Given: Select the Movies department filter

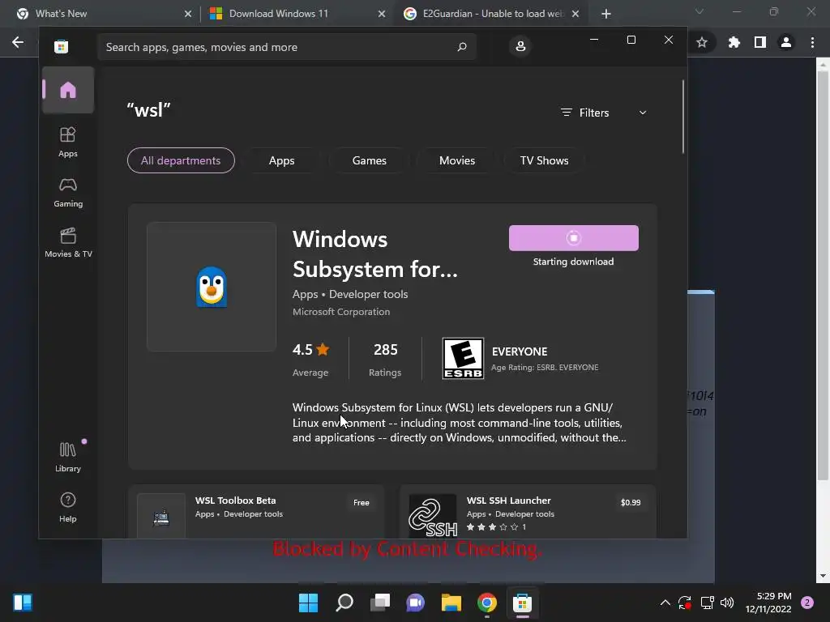Looking at the screenshot, I should [457, 160].
